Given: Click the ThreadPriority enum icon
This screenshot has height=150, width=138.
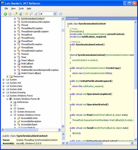Looking at the screenshot, I should pyautogui.click(x=19, y=38).
